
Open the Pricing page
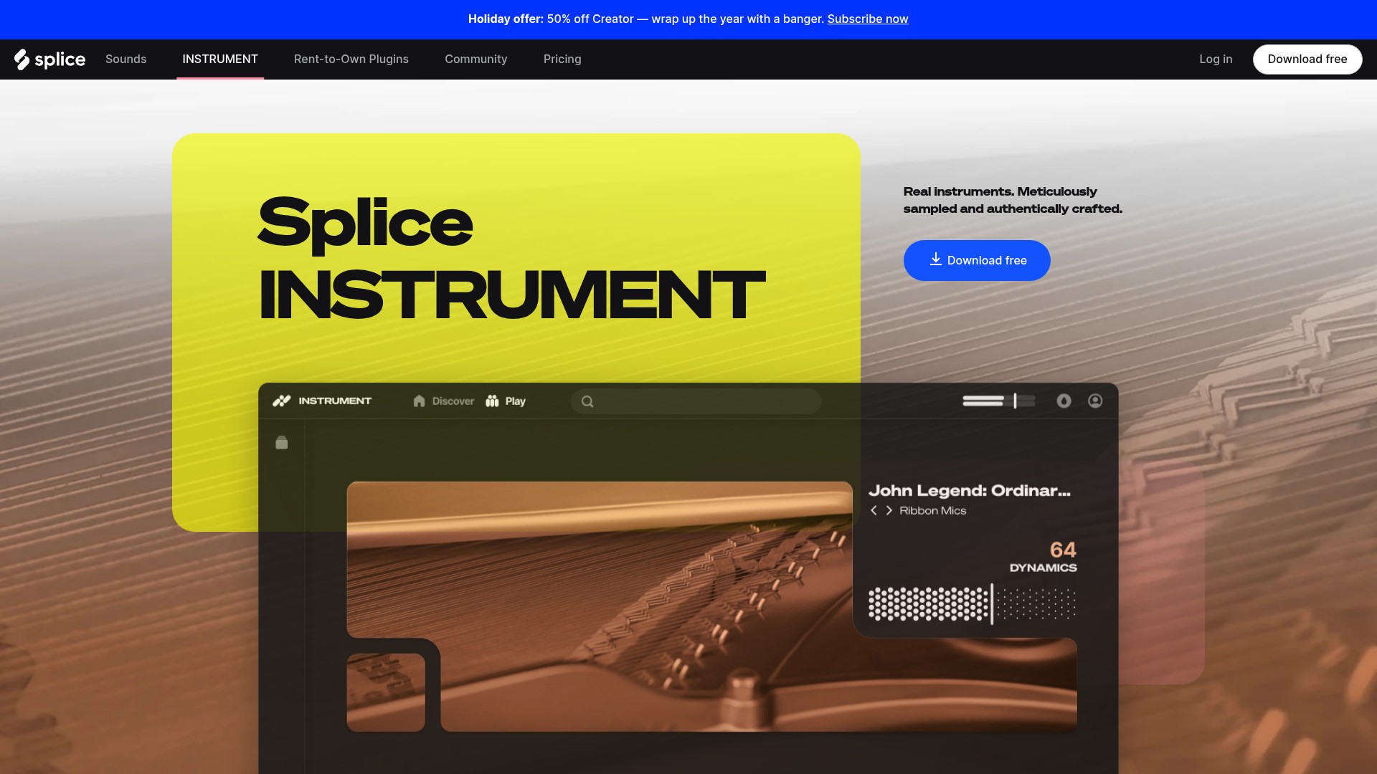562,59
